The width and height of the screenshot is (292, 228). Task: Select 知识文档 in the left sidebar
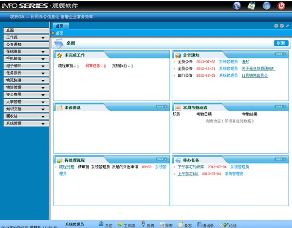coord(26,109)
